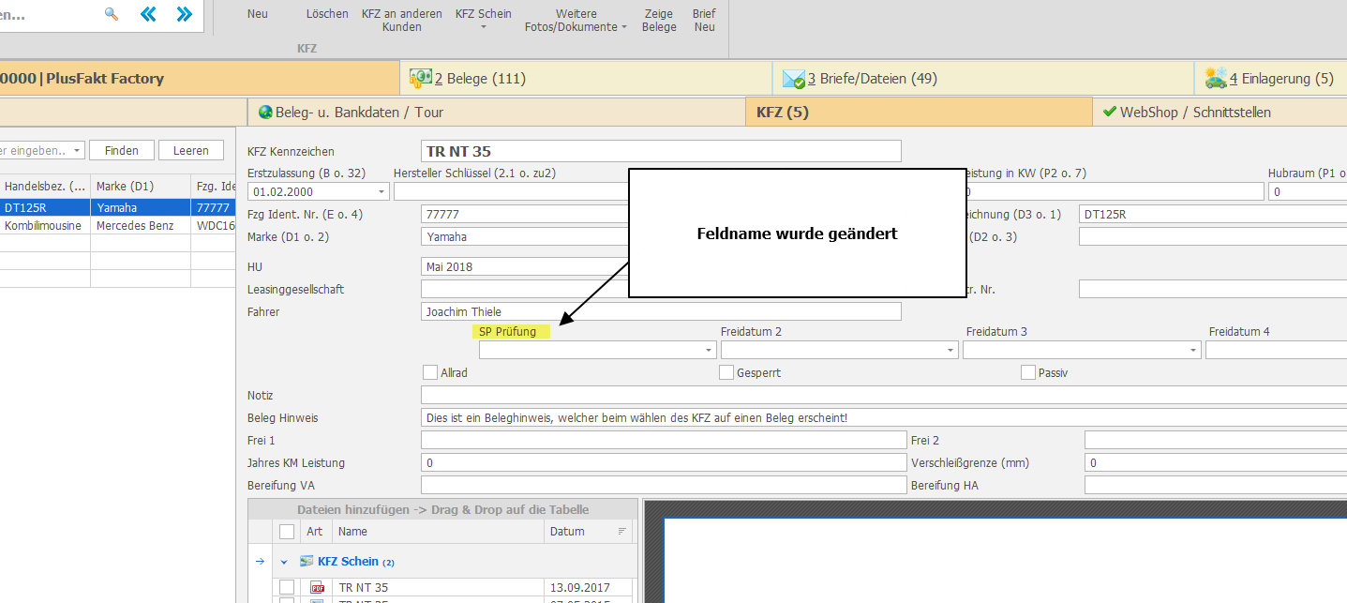Click the blue row indicator arrow

[x=260, y=562]
